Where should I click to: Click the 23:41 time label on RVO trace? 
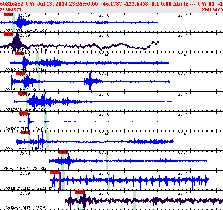pyautogui.click(x=183, y=94)
